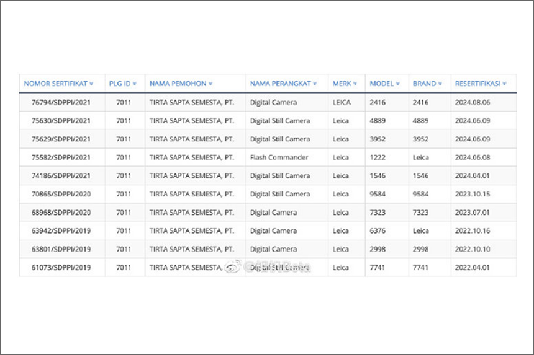
Task: Click Leica brand cell in 6376 row
Action: [x=420, y=230]
